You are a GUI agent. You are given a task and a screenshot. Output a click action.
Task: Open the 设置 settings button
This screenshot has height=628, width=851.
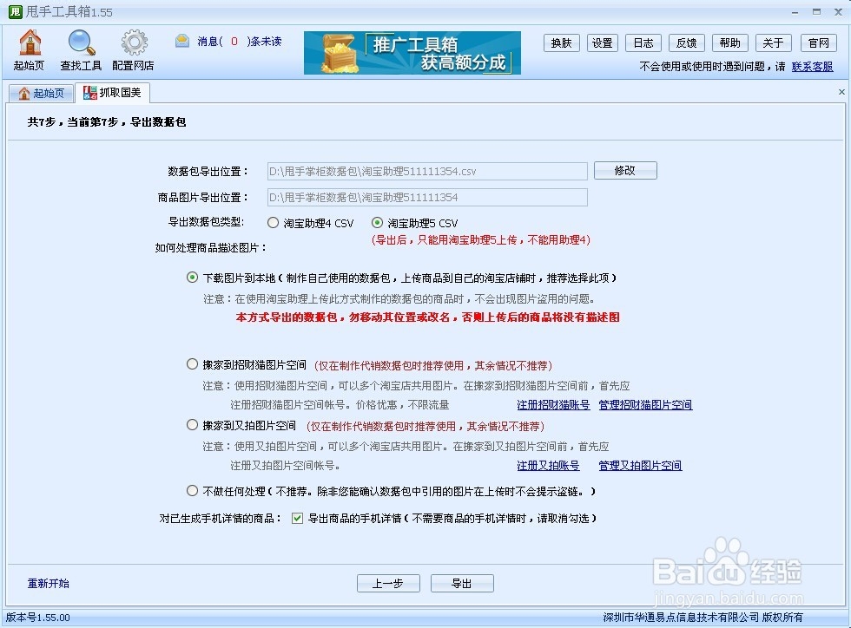[x=603, y=43]
